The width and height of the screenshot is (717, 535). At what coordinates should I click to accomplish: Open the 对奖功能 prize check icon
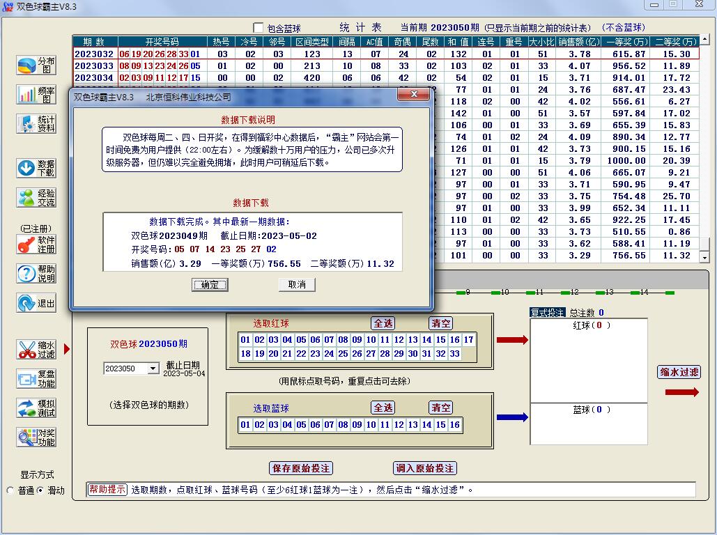coord(36,437)
